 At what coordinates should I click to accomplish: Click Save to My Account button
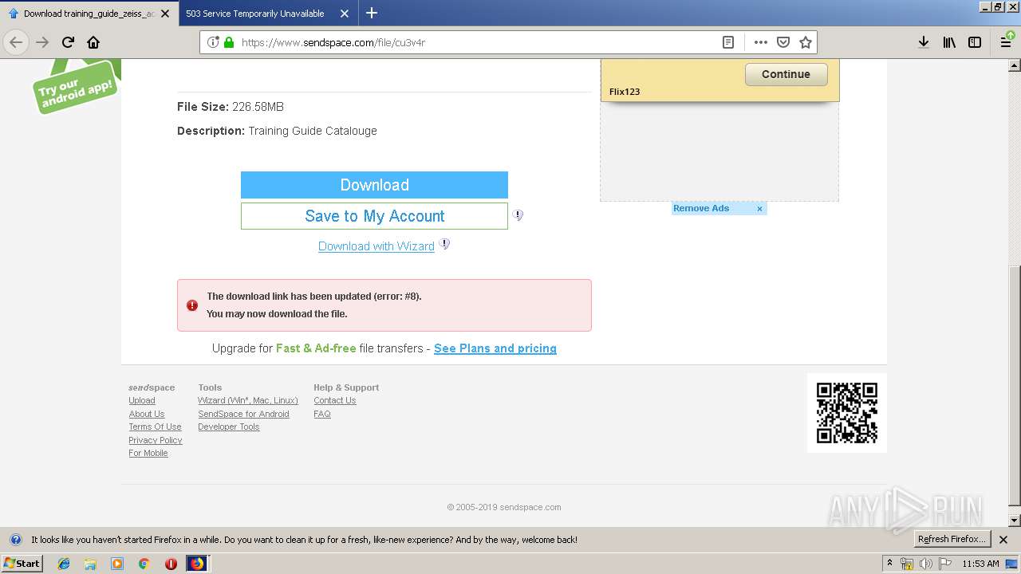pyautogui.click(x=374, y=216)
